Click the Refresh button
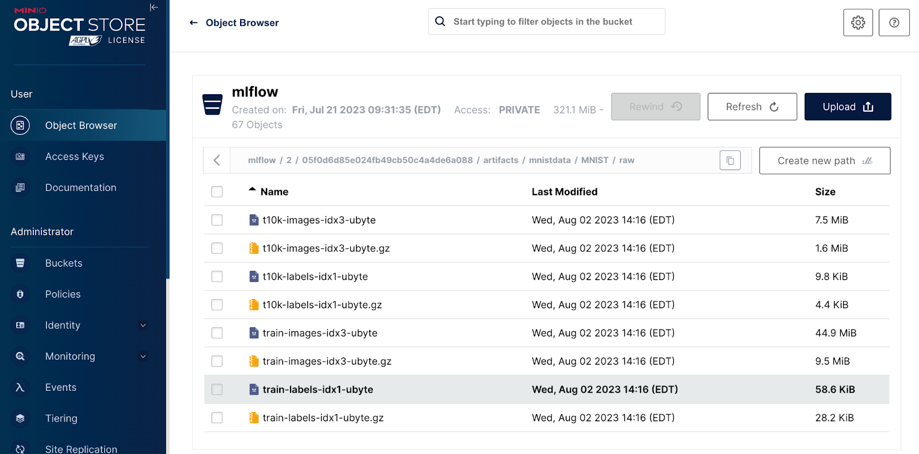 (x=752, y=107)
